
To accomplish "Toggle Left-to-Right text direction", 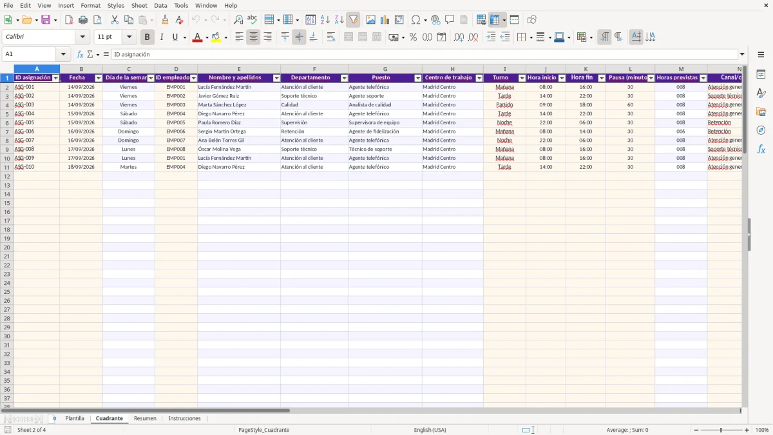I will click(604, 37).
